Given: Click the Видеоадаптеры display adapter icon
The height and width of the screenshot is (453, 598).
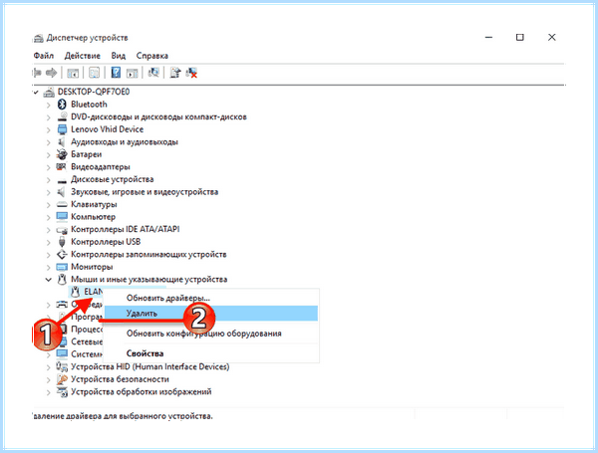Looking at the screenshot, I should [x=62, y=166].
